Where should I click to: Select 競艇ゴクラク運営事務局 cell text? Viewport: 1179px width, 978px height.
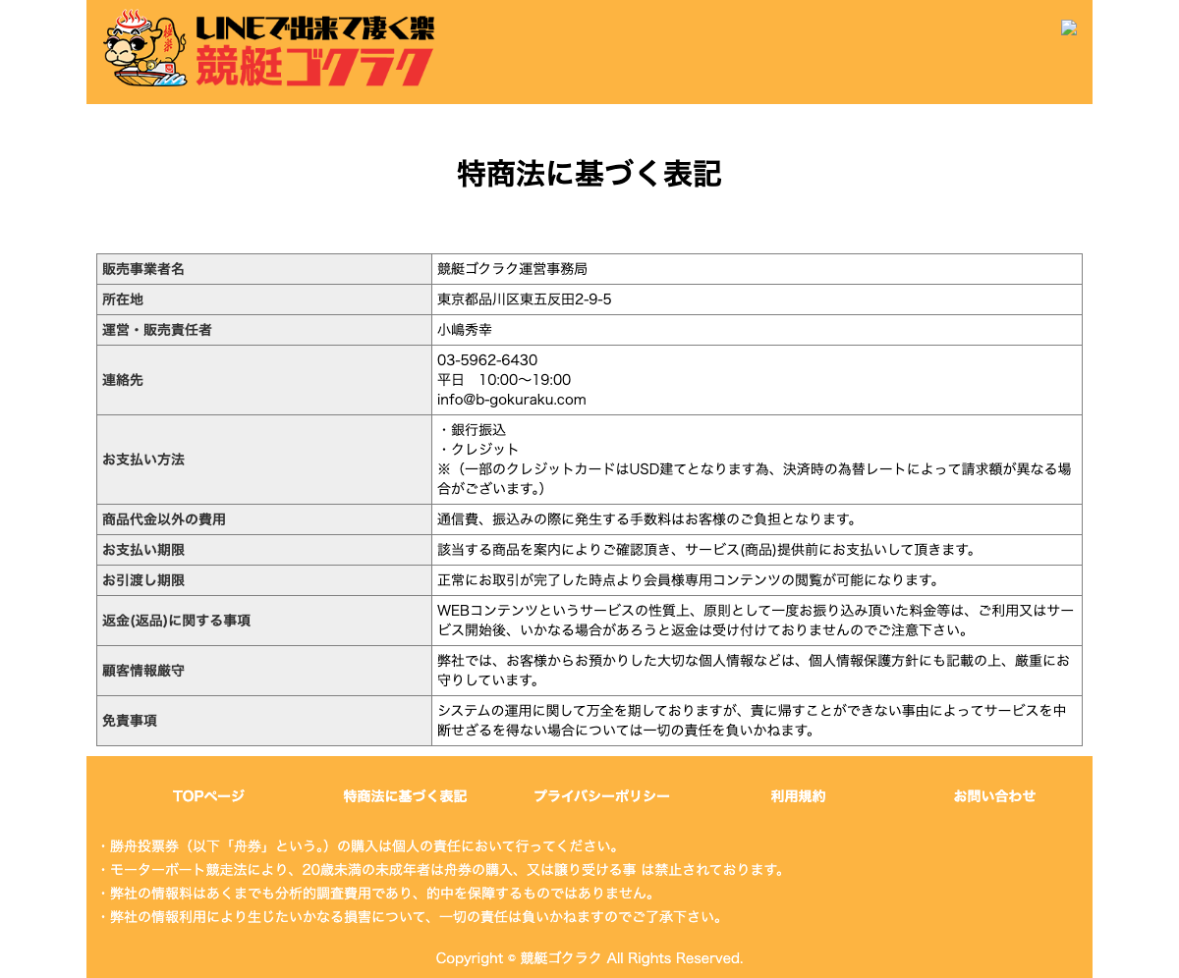click(512, 269)
